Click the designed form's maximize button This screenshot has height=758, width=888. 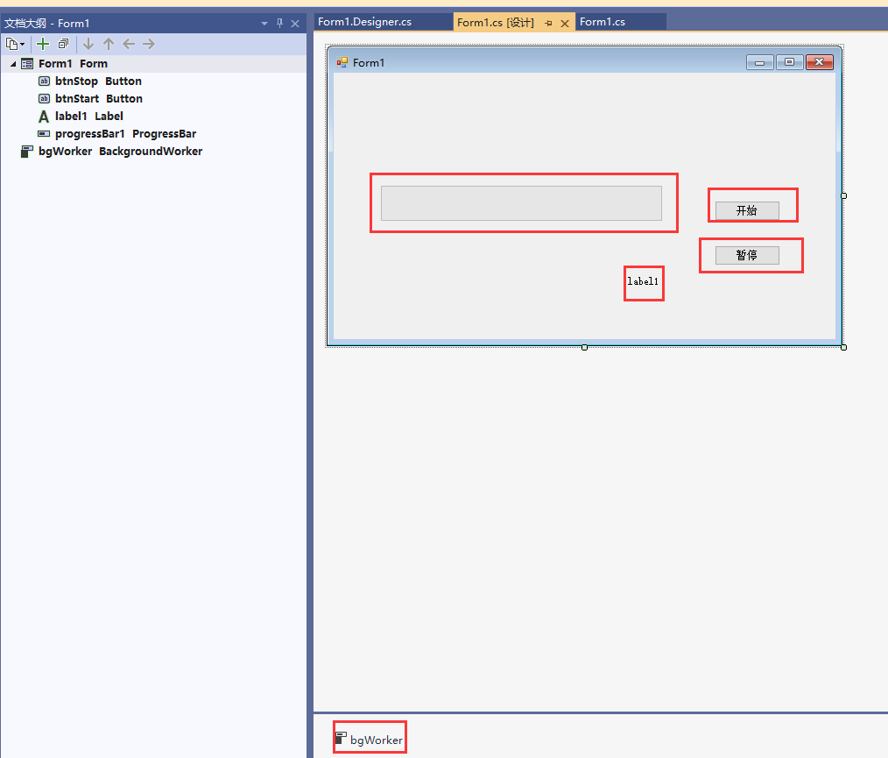pos(789,62)
